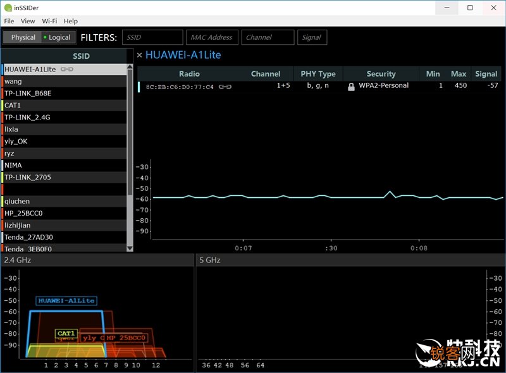506x373 pixels.
Task: Click the SSID list scrollbar thumb
Action: 130,132
